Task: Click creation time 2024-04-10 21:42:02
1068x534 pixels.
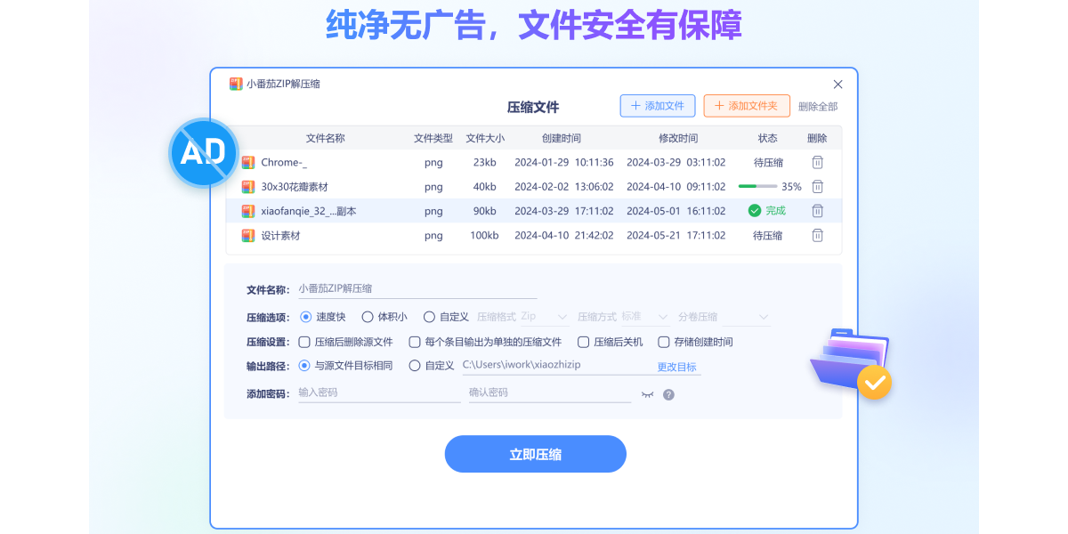Action: tap(564, 236)
